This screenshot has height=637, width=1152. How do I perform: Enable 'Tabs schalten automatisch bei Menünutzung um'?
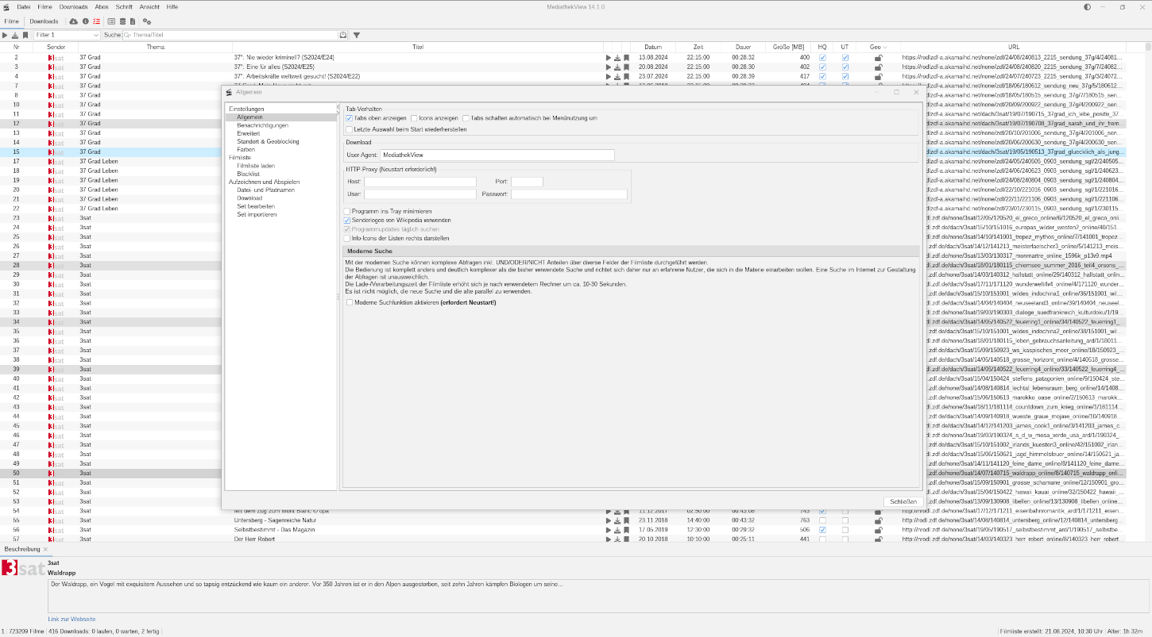[466, 118]
